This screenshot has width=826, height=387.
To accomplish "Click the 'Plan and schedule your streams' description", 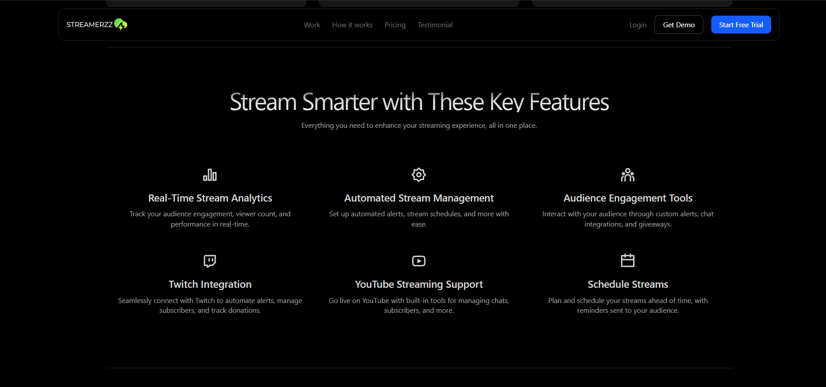I will pos(628,305).
